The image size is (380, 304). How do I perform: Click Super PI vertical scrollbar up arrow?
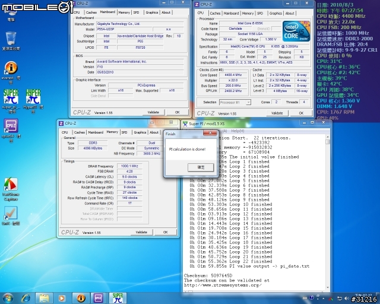click(328, 137)
